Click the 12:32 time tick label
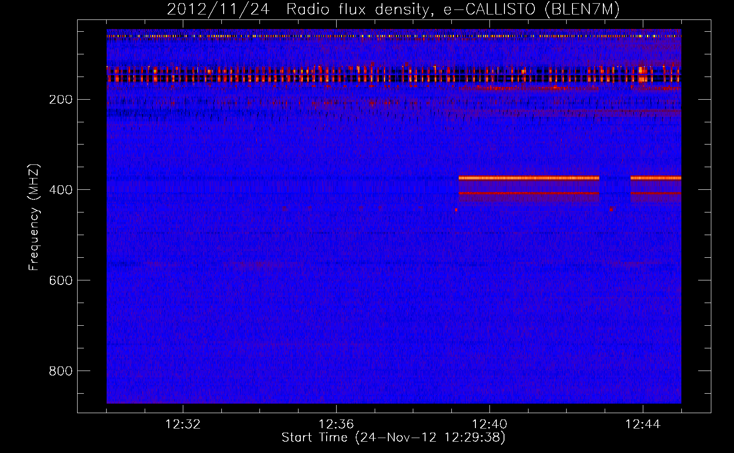734x453 pixels. (x=183, y=424)
